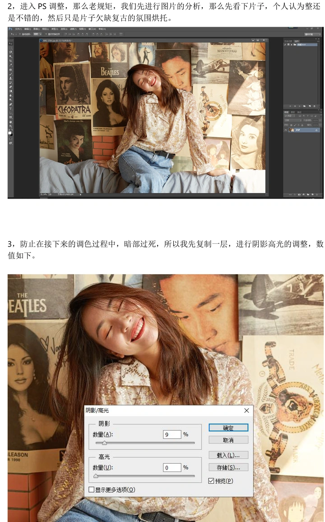Viewport: 325px width, 522px height.
Task: Open the 滤镜 menu
Action: click(x=73, y=29)
